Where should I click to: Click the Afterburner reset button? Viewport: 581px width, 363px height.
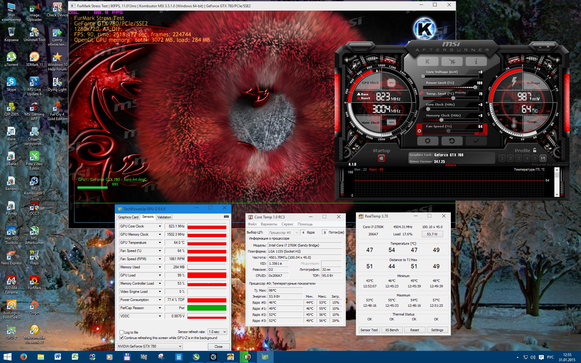click(x=452, y=141)
